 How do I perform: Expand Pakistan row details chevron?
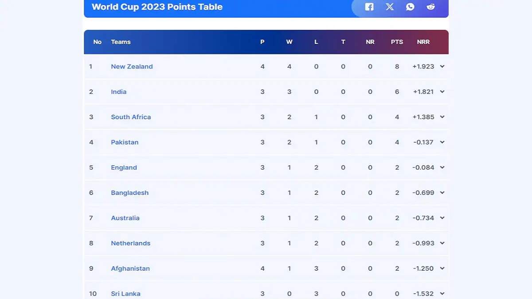(x=442, y=142)
